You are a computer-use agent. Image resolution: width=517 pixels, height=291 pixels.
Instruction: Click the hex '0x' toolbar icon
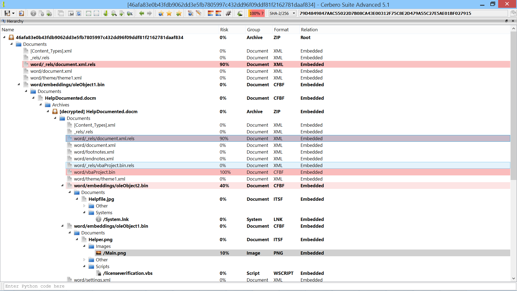(x=130, y=13)
